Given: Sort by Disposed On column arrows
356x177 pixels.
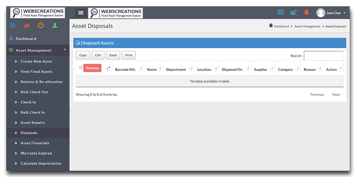Looking at the screenshot, I should tap(247, 69).
